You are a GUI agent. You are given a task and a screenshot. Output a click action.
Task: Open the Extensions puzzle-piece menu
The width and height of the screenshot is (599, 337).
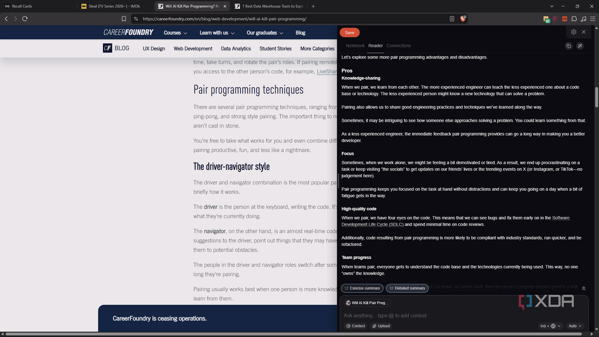[x=574, y=19]
